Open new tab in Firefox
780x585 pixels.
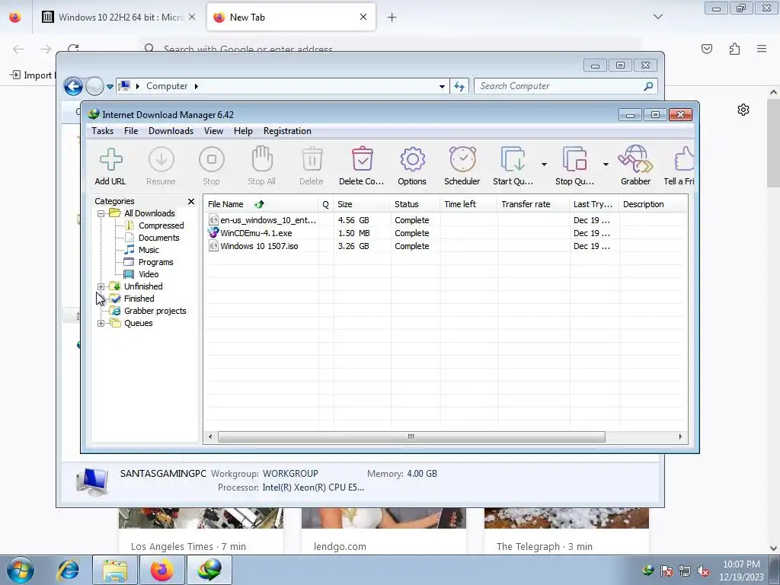click(x=392, y=18)
